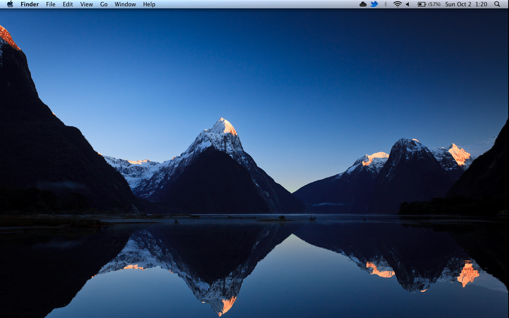Viewport: 509px width, 318px height.
Task: Click the Sun Oct 2 1:20 clock
Action: [466, 4]
